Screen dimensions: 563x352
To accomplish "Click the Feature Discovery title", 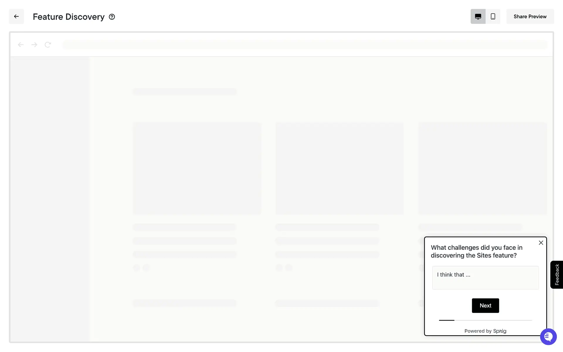I will [69, 17].
